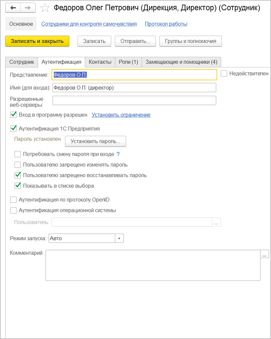
Task: Toggle the Недействителен checkbox
Action: [224, 74]
